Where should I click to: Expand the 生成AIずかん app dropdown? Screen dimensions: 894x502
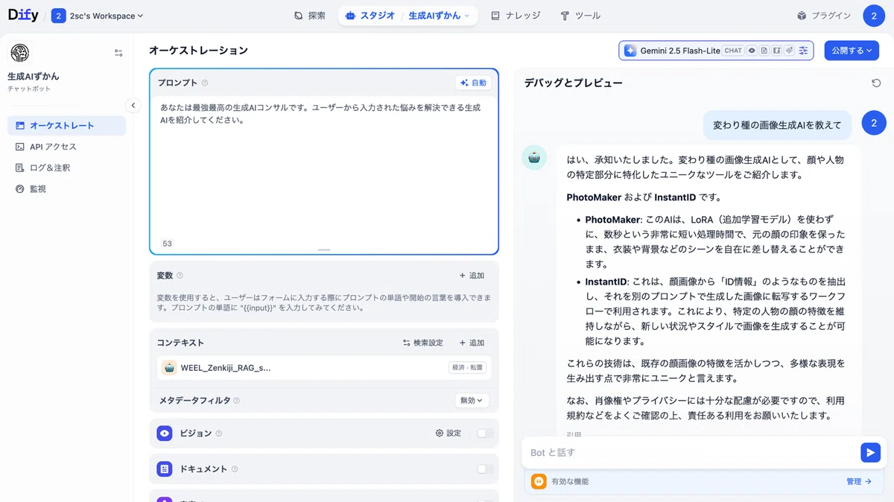point(439,15)
